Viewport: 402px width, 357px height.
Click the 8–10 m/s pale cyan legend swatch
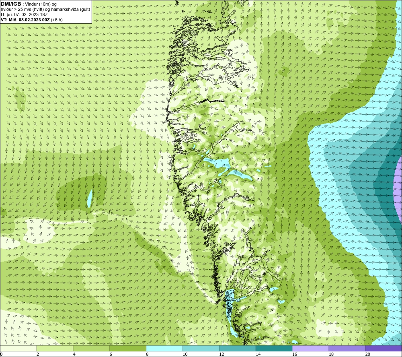pyautogui.click(x=164, y=349)
